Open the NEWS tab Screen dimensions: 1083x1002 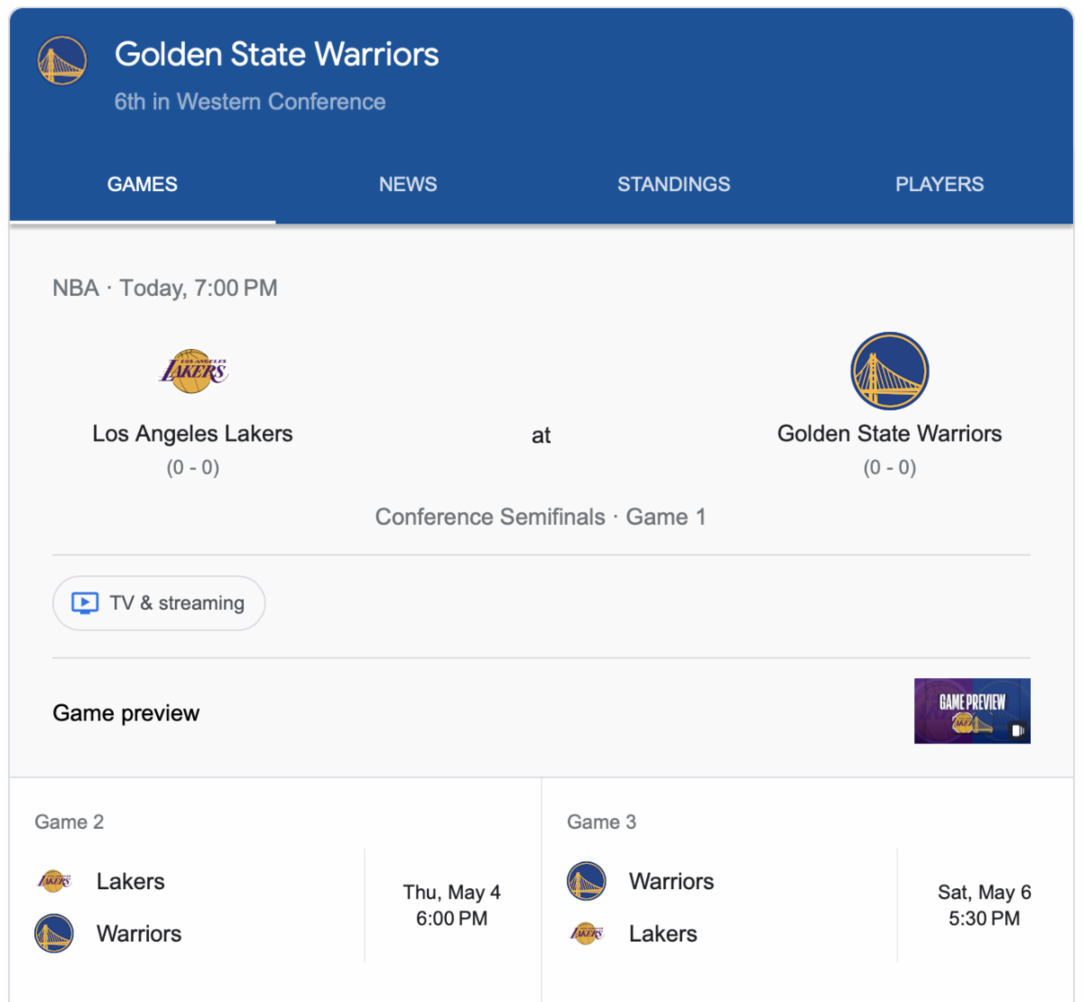point(408,185)
